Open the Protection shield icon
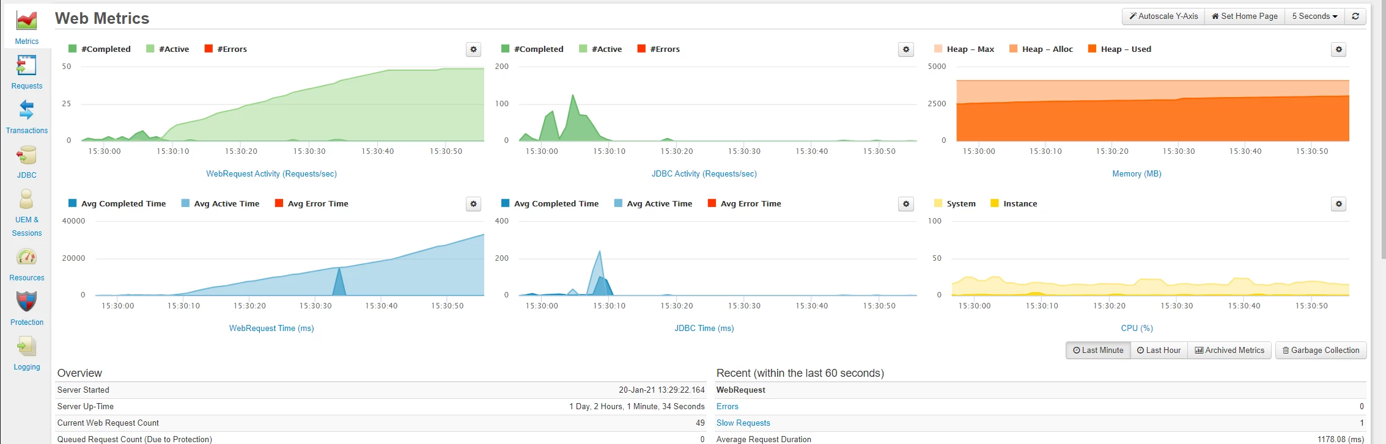1386x444 pixels. pos(26,301)
